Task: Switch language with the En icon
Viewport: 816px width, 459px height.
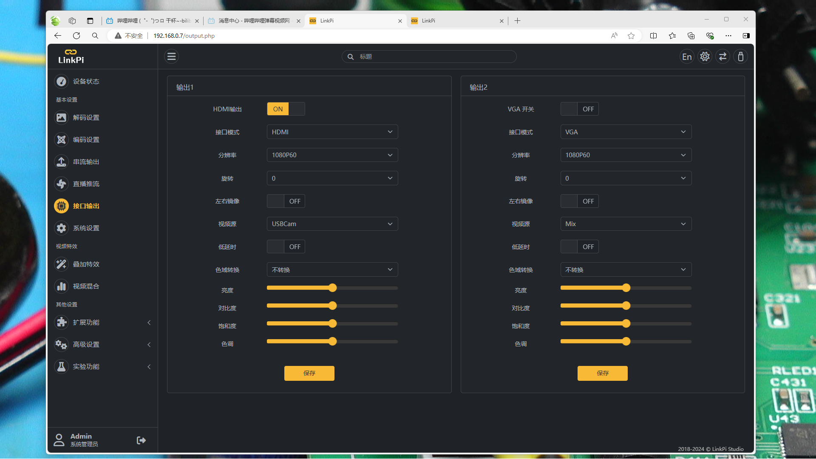Action: pos(687,57)
